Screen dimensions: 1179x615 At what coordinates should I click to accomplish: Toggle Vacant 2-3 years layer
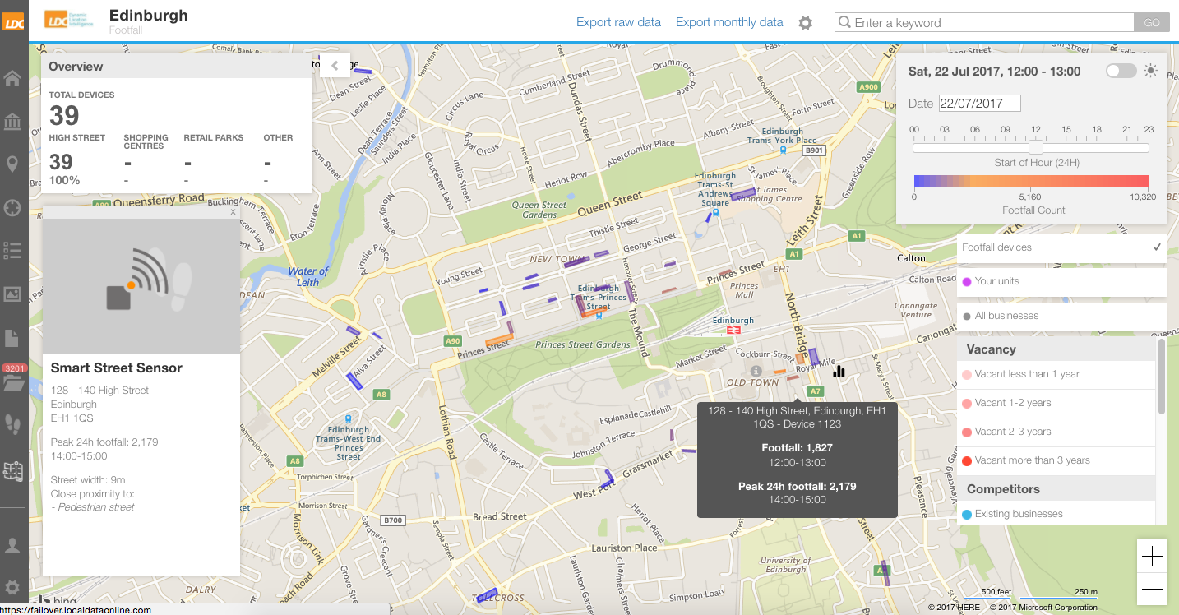tap(1056, 432)
